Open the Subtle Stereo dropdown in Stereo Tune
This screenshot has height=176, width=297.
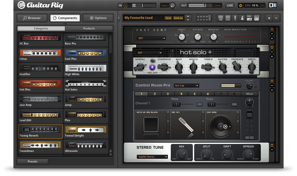(152, 157)
